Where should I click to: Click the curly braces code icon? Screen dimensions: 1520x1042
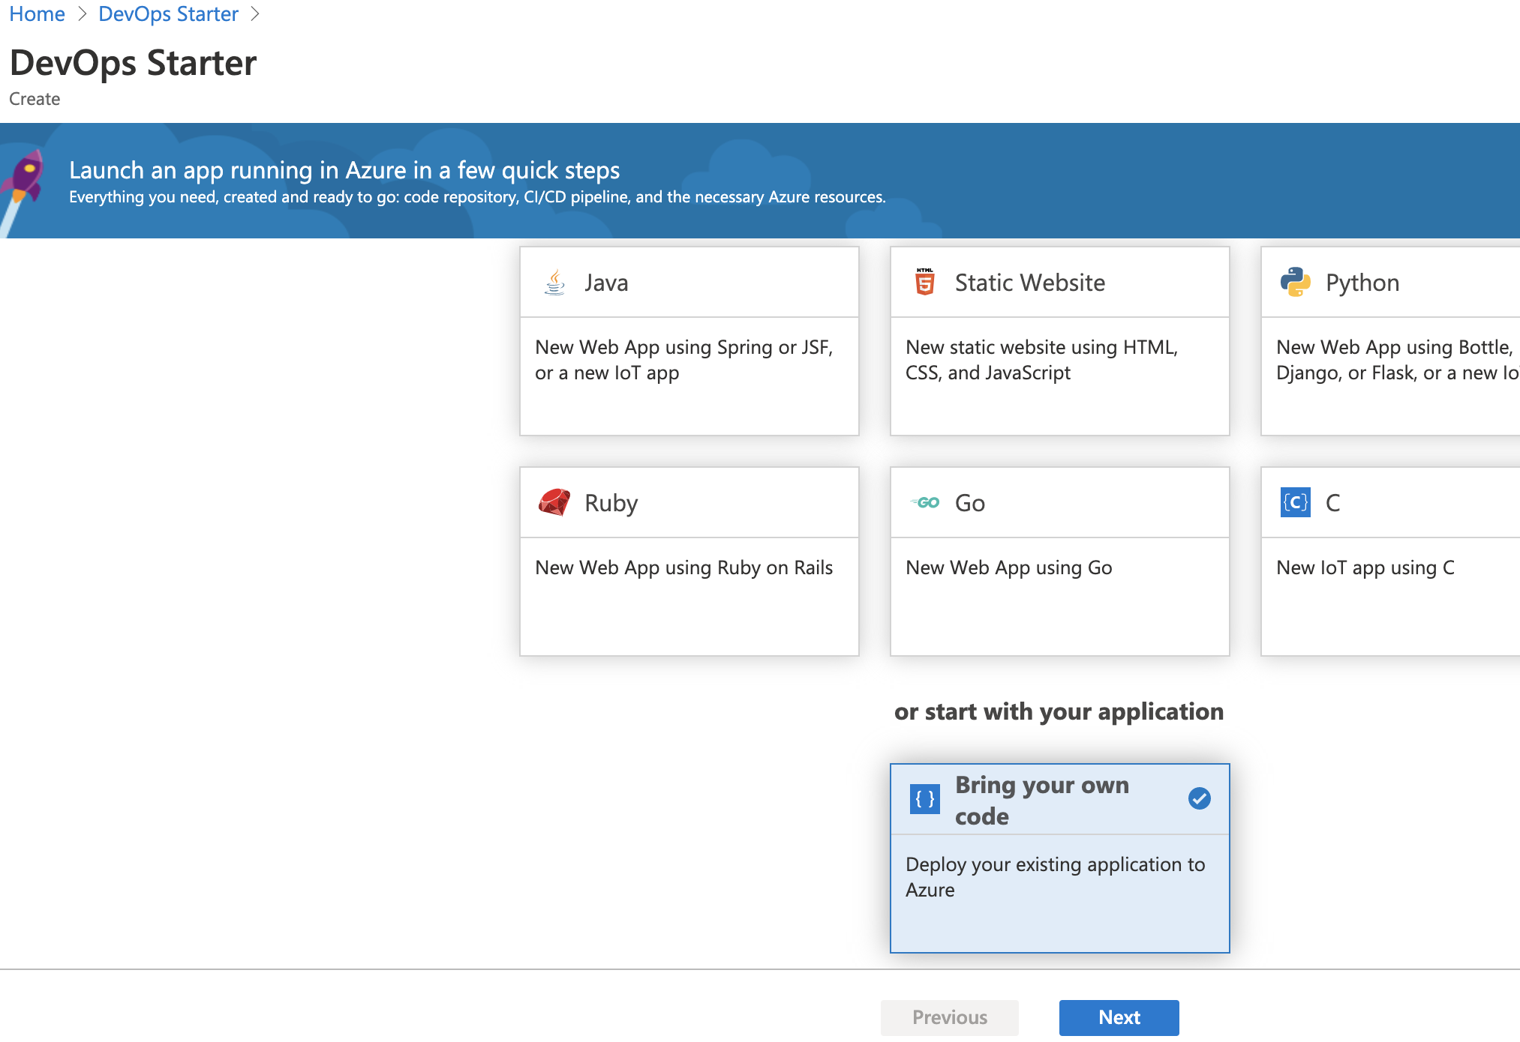pos(924,799)
